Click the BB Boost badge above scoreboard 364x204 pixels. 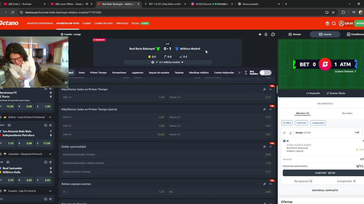click(x=99, y=40)
